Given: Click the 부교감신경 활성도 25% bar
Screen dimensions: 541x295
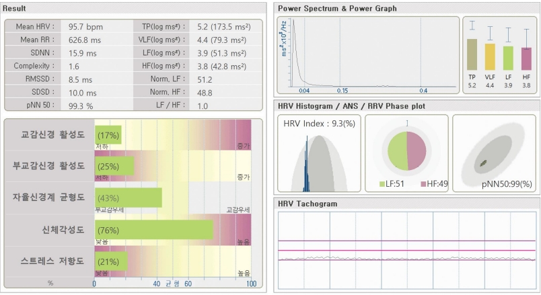Looking at the screenshot, I should click(114, 166).
